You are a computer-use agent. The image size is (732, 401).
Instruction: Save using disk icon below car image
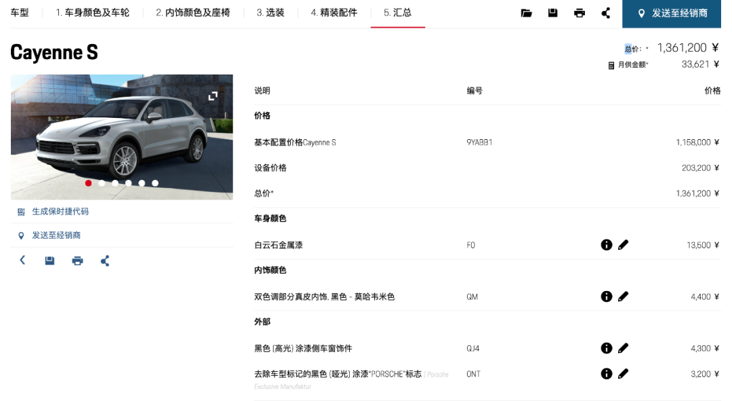tap(49, 261)
